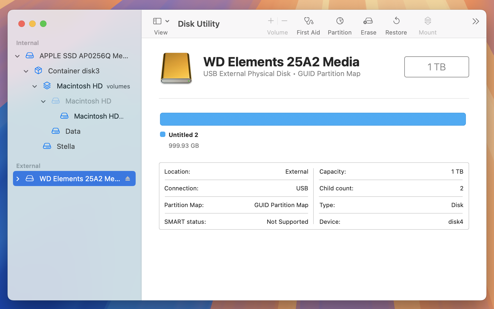Minimize the Disk Utility window
This screenshot has height=309, width=494.
point(32,24)
